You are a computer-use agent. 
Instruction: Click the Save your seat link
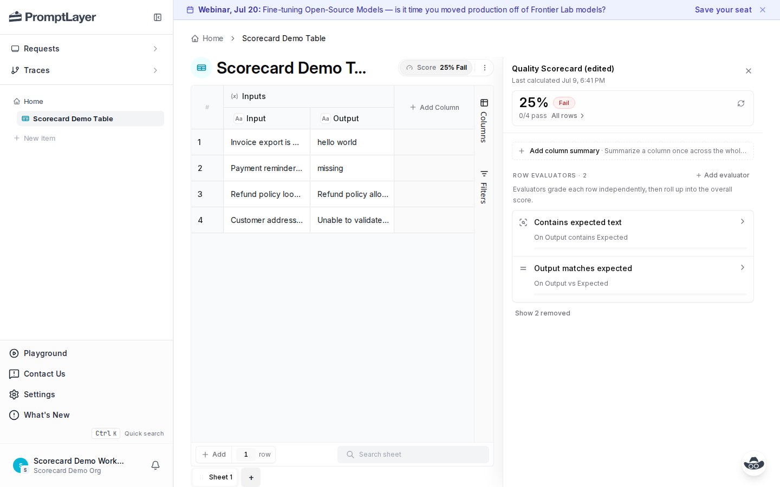[723, 10]
